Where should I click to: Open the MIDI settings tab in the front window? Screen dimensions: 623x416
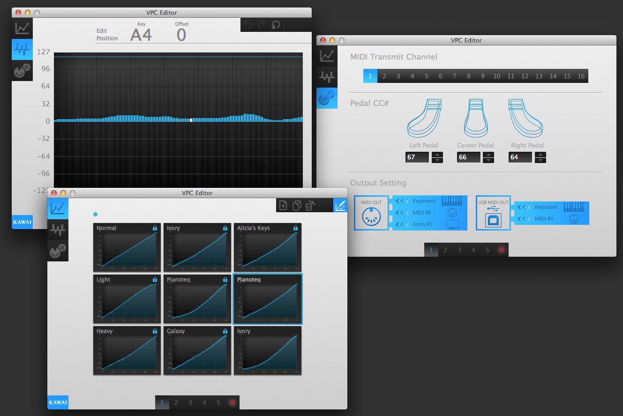58,251
